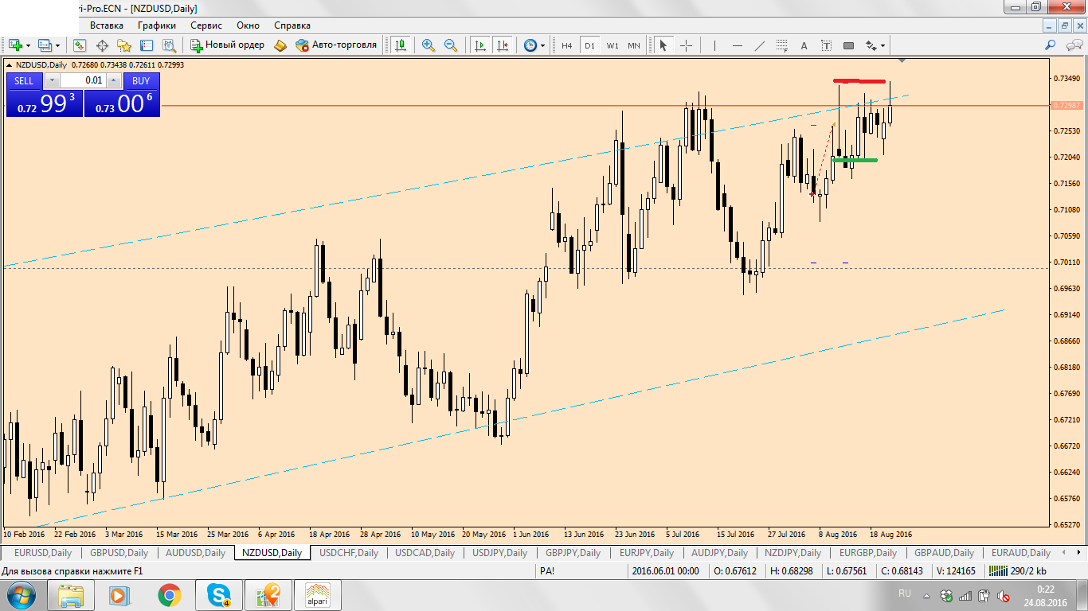Click the BUY one-click button
The height and width of the screenshot is (611, 1088).
coord(141,80)
